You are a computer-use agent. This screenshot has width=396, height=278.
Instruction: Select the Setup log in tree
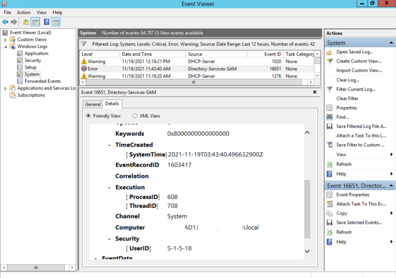pyautogui.click(x=31, y=67)
